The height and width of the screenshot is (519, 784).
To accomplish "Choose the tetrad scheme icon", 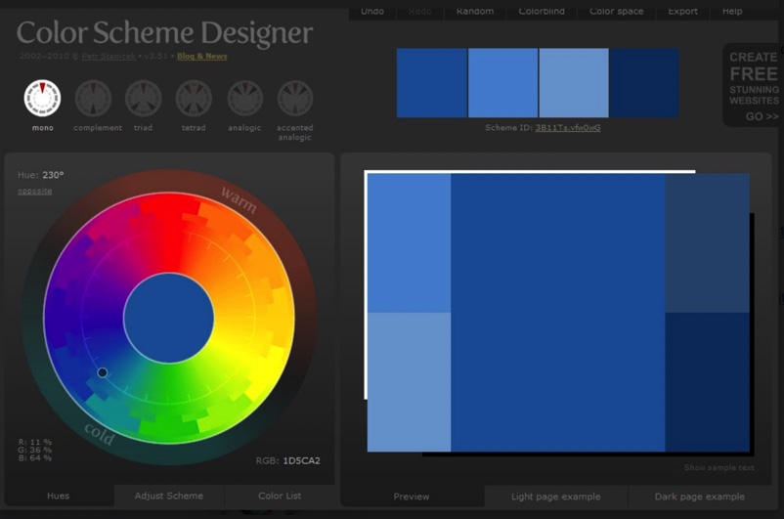I will point(194,98).
